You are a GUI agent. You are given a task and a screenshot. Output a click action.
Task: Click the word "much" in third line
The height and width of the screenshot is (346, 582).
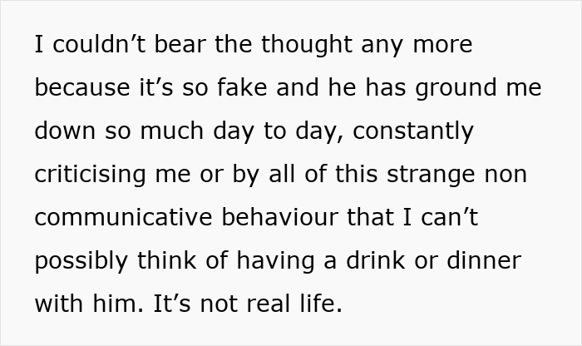pos(171,131)
